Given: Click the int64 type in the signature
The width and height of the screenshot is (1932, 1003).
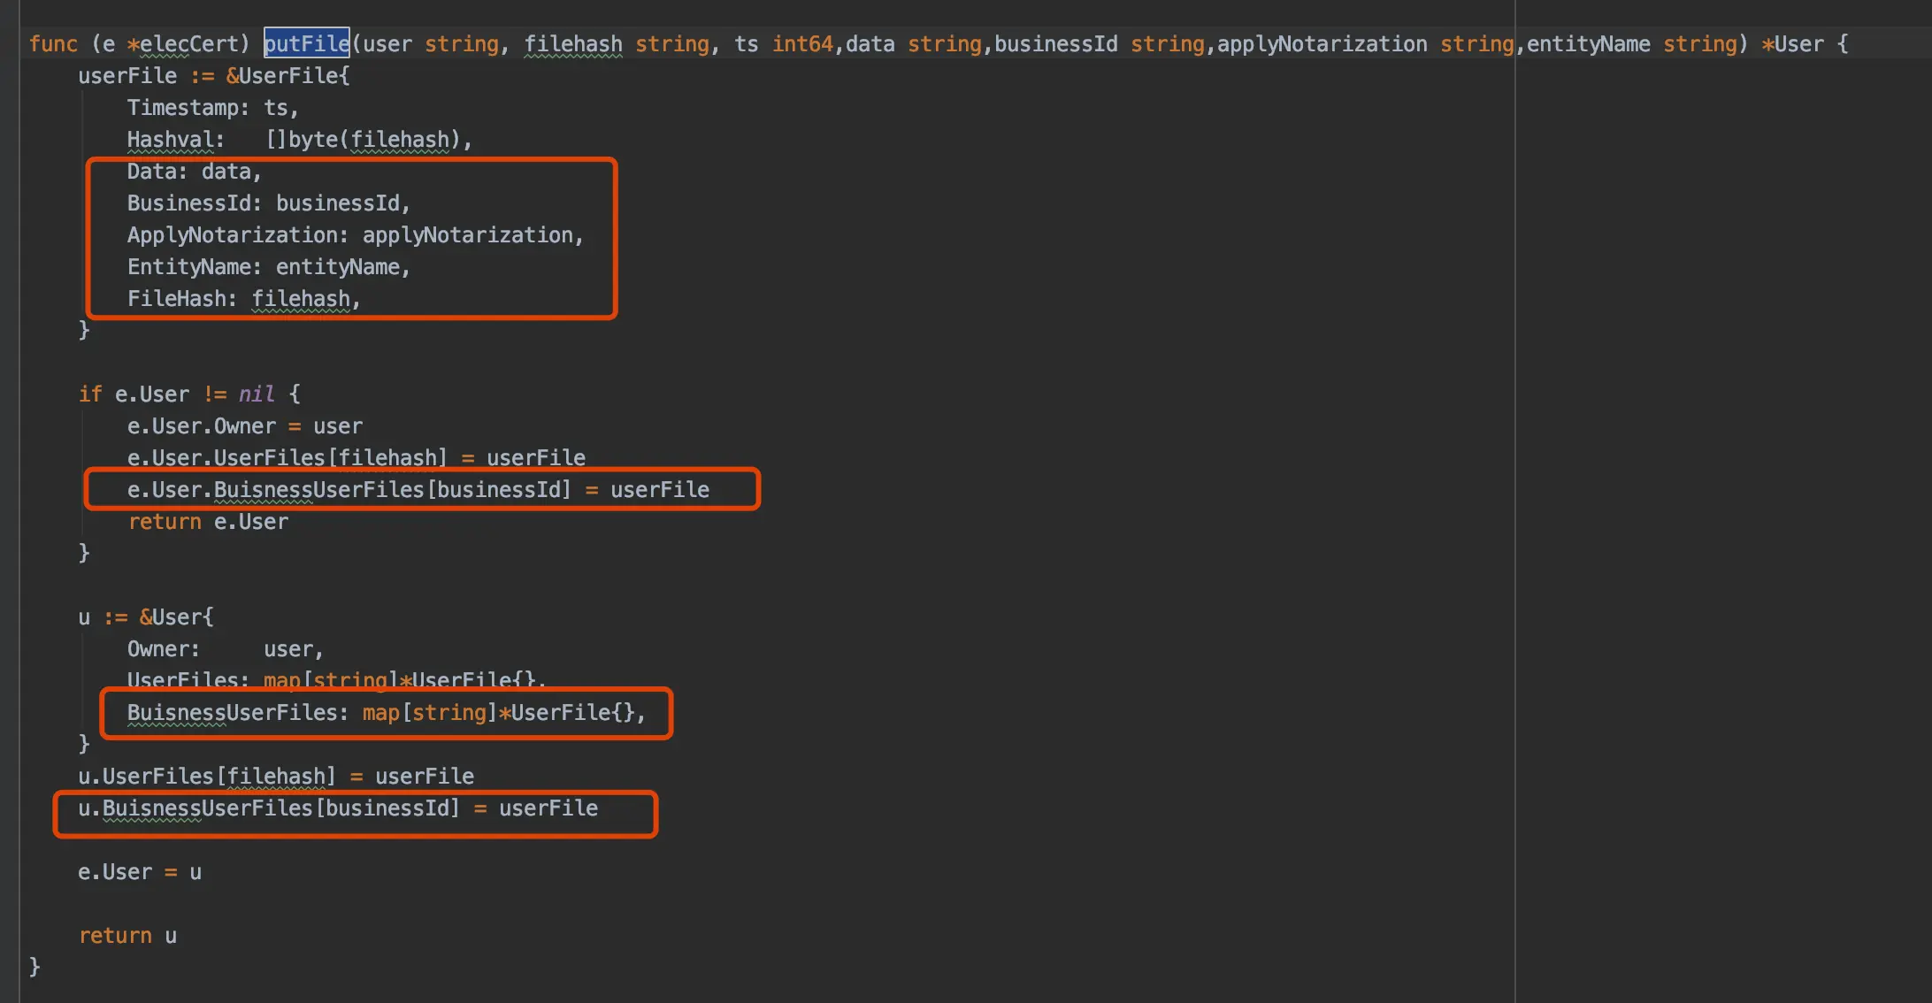Looking at the screenshot, I should (801, 43).
